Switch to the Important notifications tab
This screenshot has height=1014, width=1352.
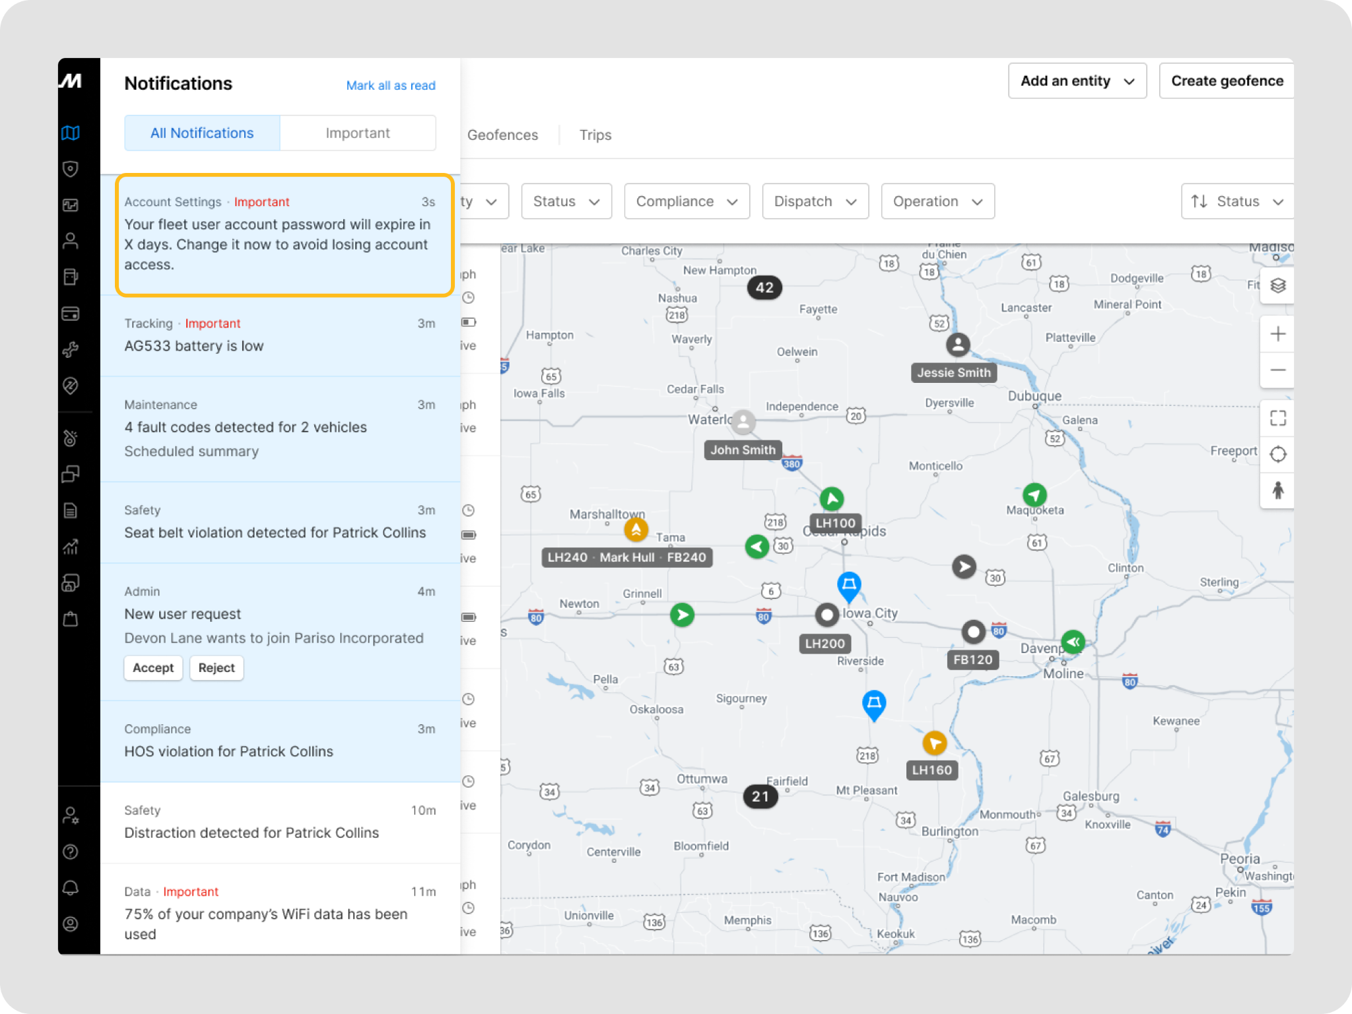[357, 133]
